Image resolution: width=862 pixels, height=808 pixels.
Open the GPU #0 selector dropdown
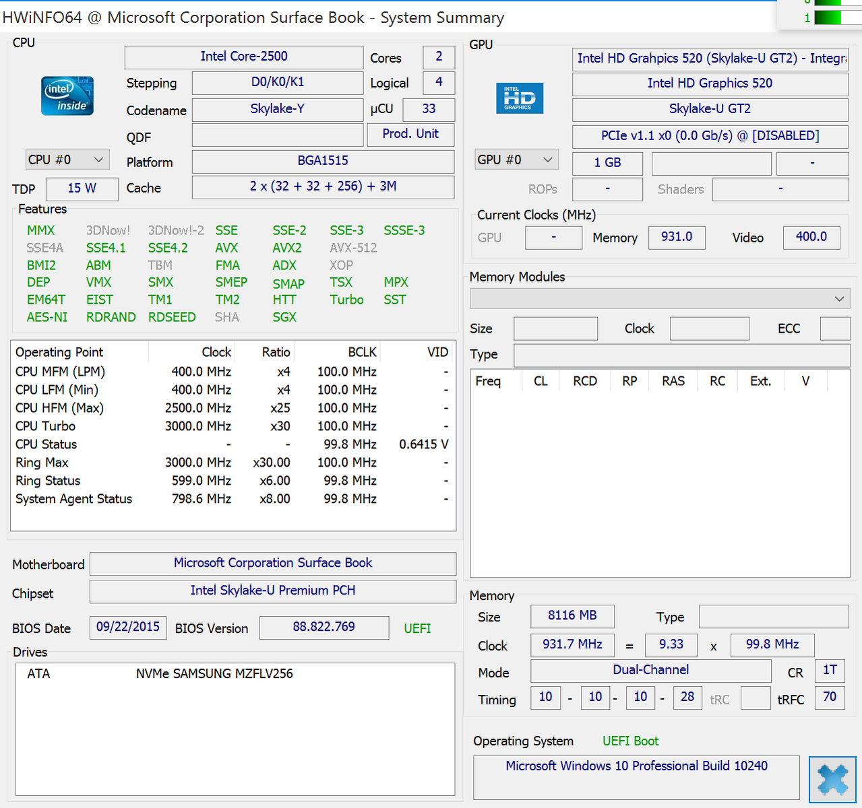tap(516, 160)
